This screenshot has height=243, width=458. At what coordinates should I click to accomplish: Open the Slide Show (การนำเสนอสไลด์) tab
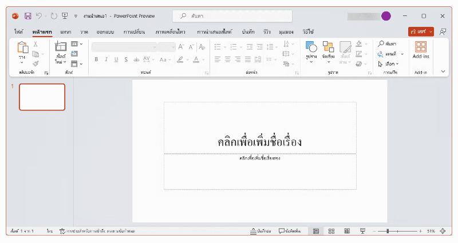[214, 32]
